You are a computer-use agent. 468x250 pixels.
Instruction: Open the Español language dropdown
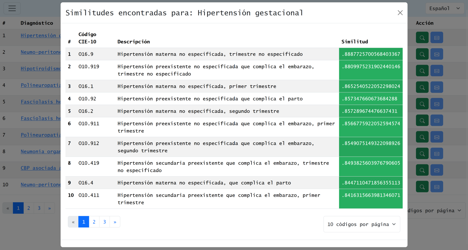444,8
